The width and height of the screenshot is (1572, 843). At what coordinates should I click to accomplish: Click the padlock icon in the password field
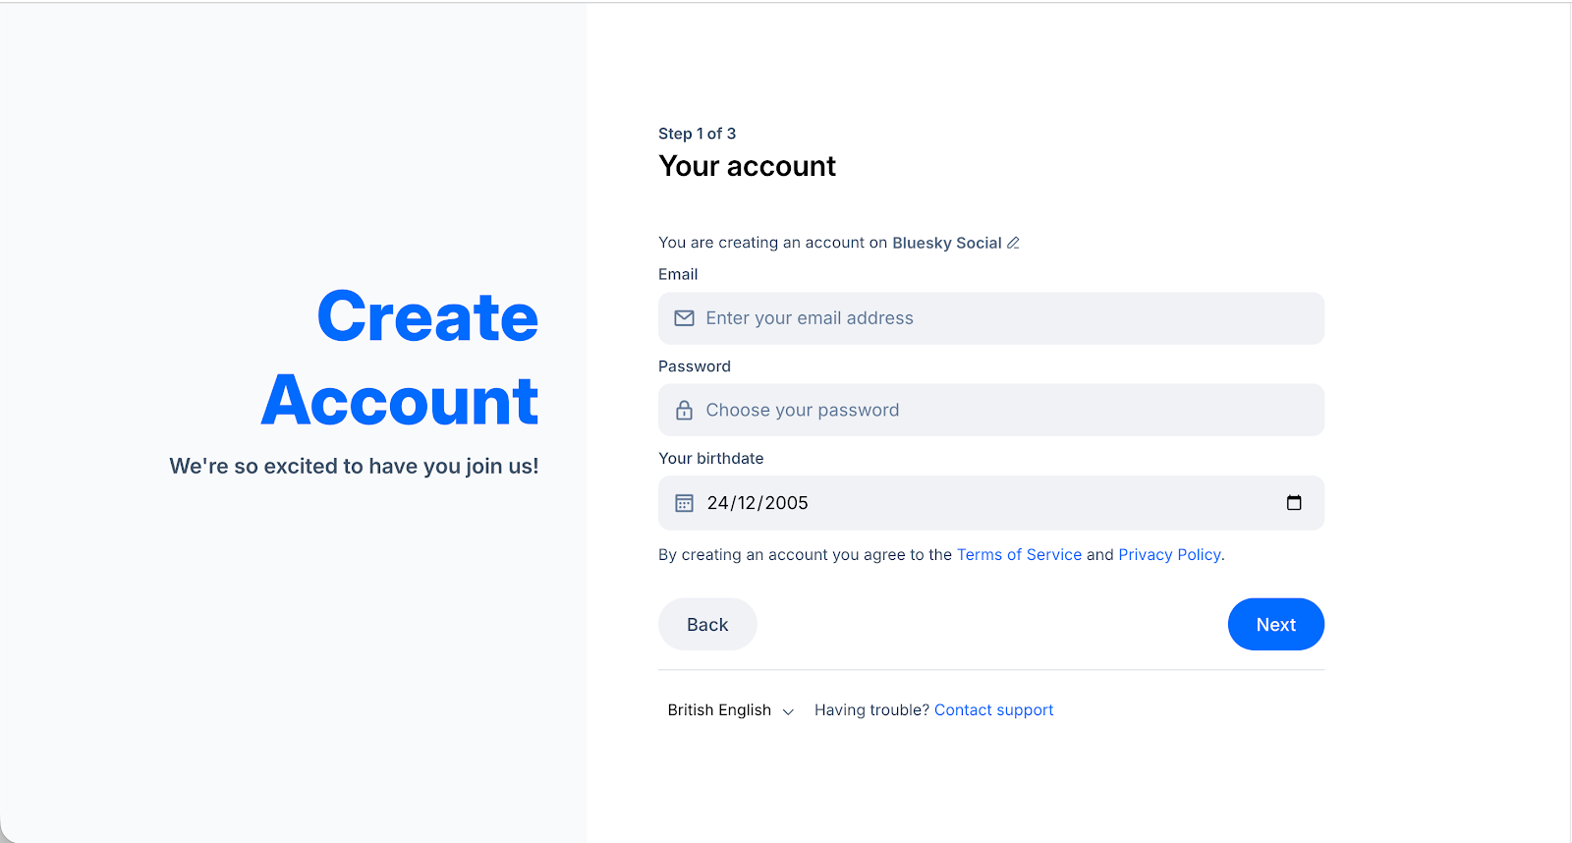(x=684, y=410)
